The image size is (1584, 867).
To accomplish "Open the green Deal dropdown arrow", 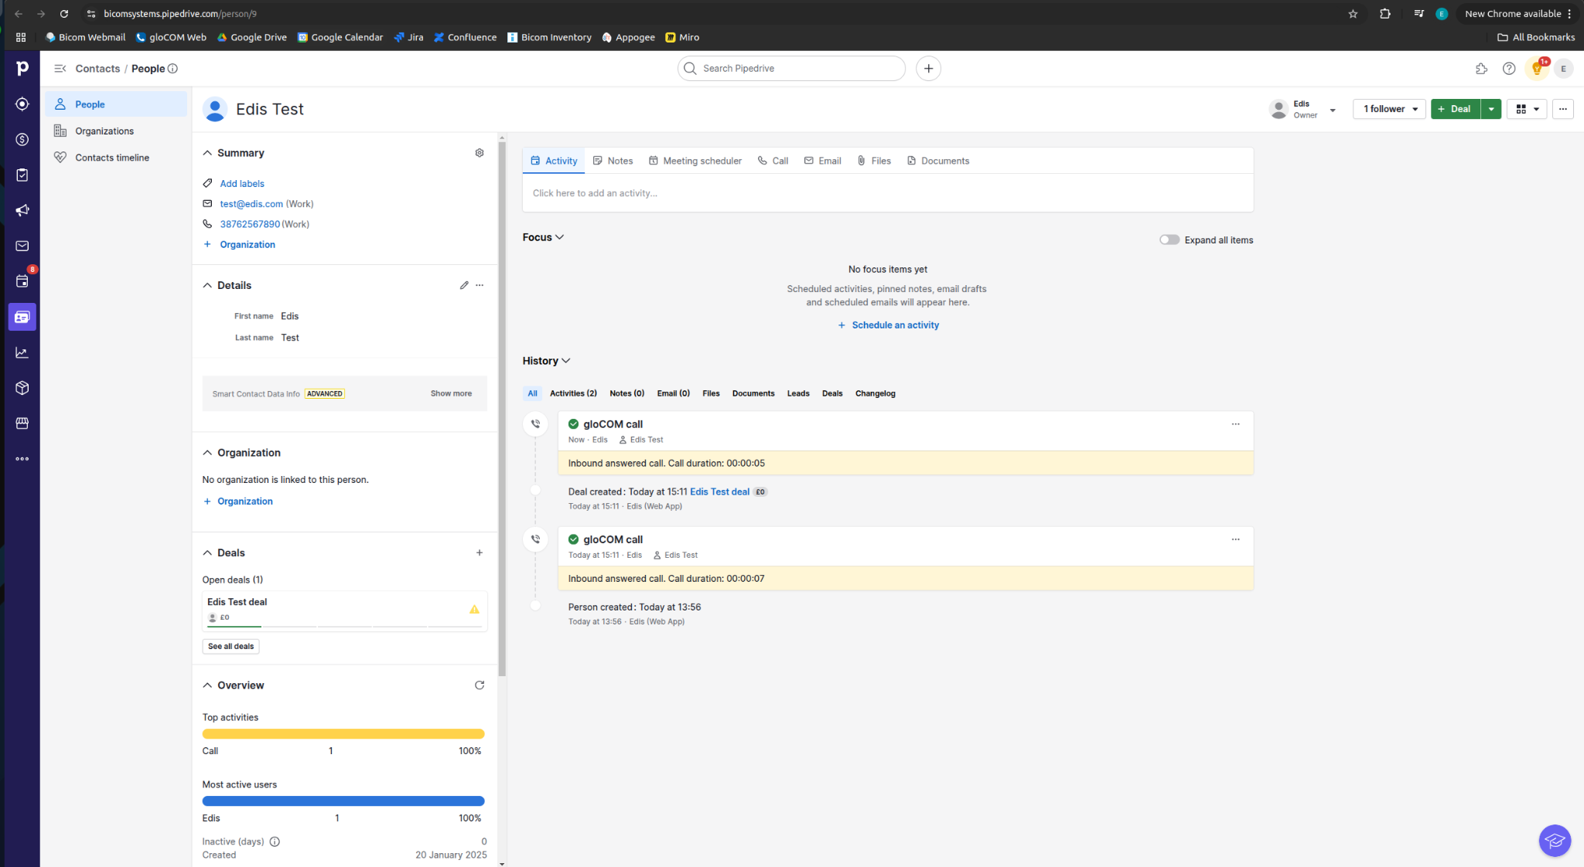I will tap(1491, 109).
